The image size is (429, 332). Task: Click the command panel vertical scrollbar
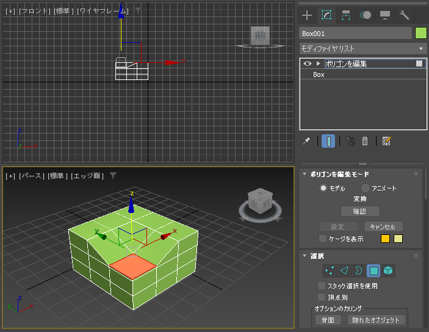click(x=426, y=184)
